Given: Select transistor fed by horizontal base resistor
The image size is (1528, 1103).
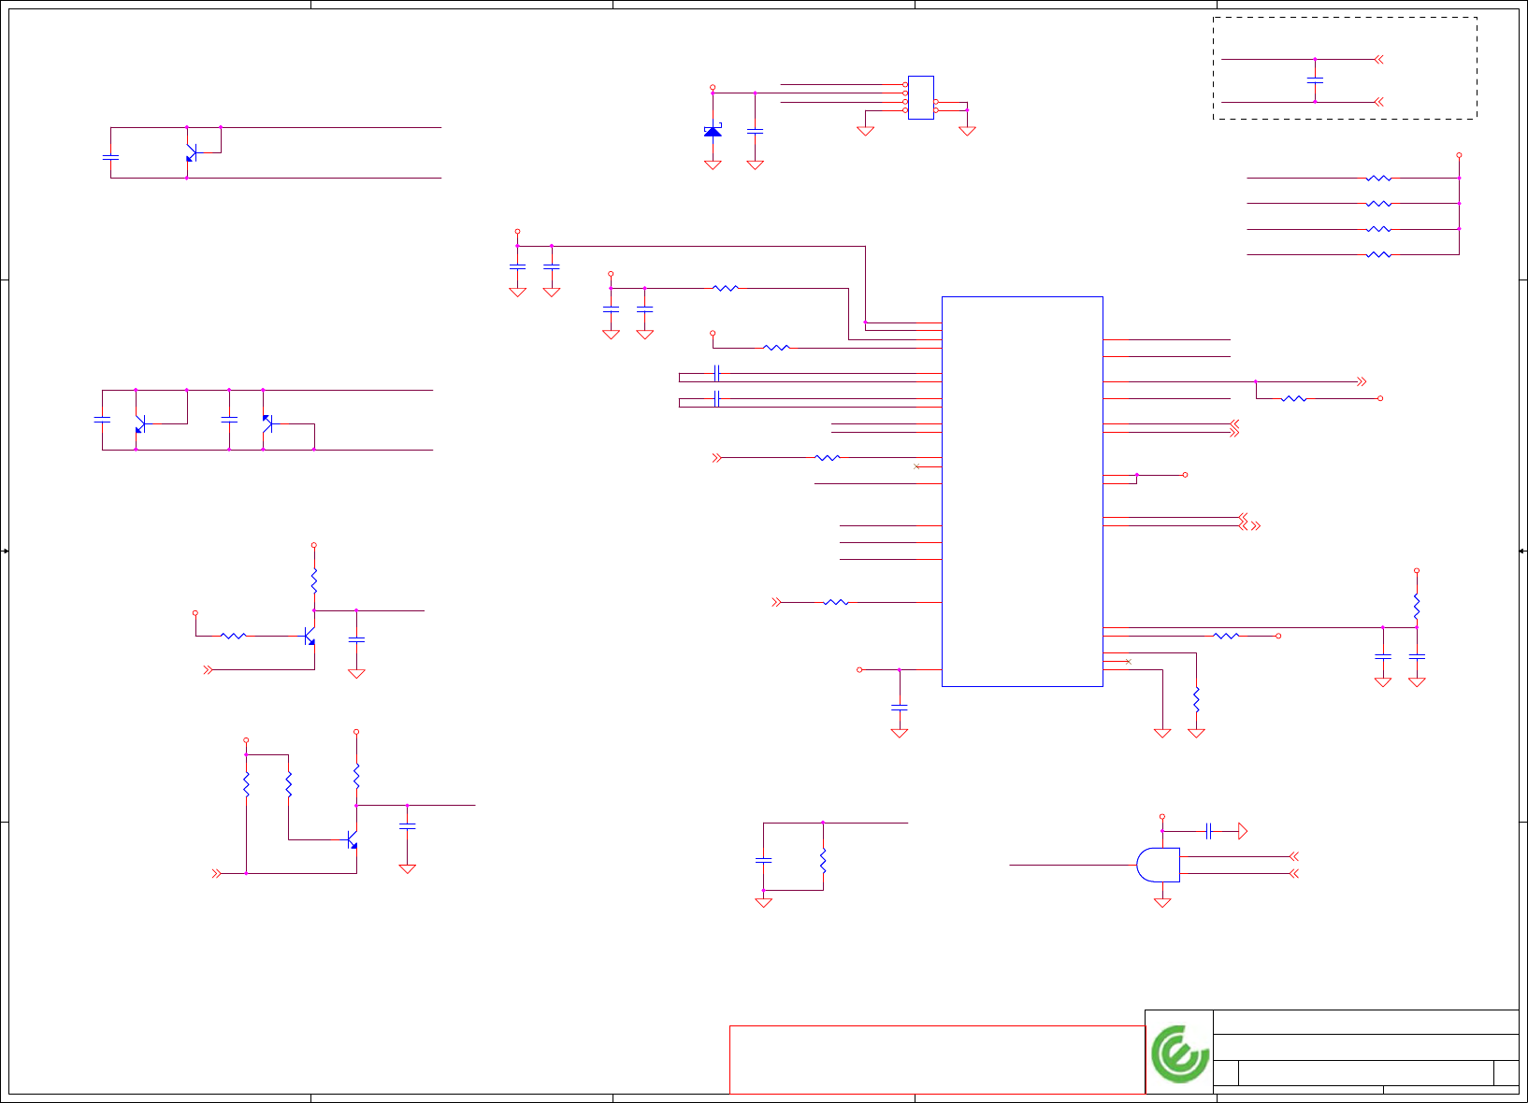Looking at the screenshot, I should coord(310,636).
